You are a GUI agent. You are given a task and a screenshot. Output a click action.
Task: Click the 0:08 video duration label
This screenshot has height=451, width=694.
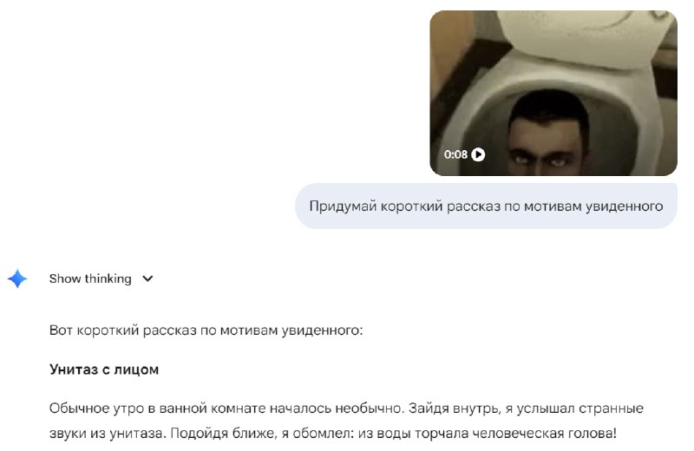point(455,154)
